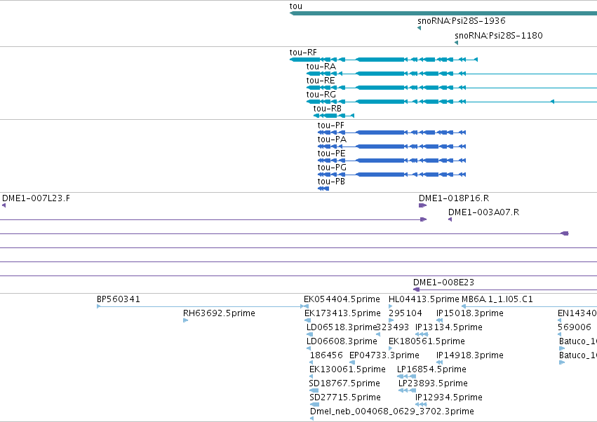Select the tou-RA transcript label
The height and width of the screenshot is (422, 597).
point(321,67)
